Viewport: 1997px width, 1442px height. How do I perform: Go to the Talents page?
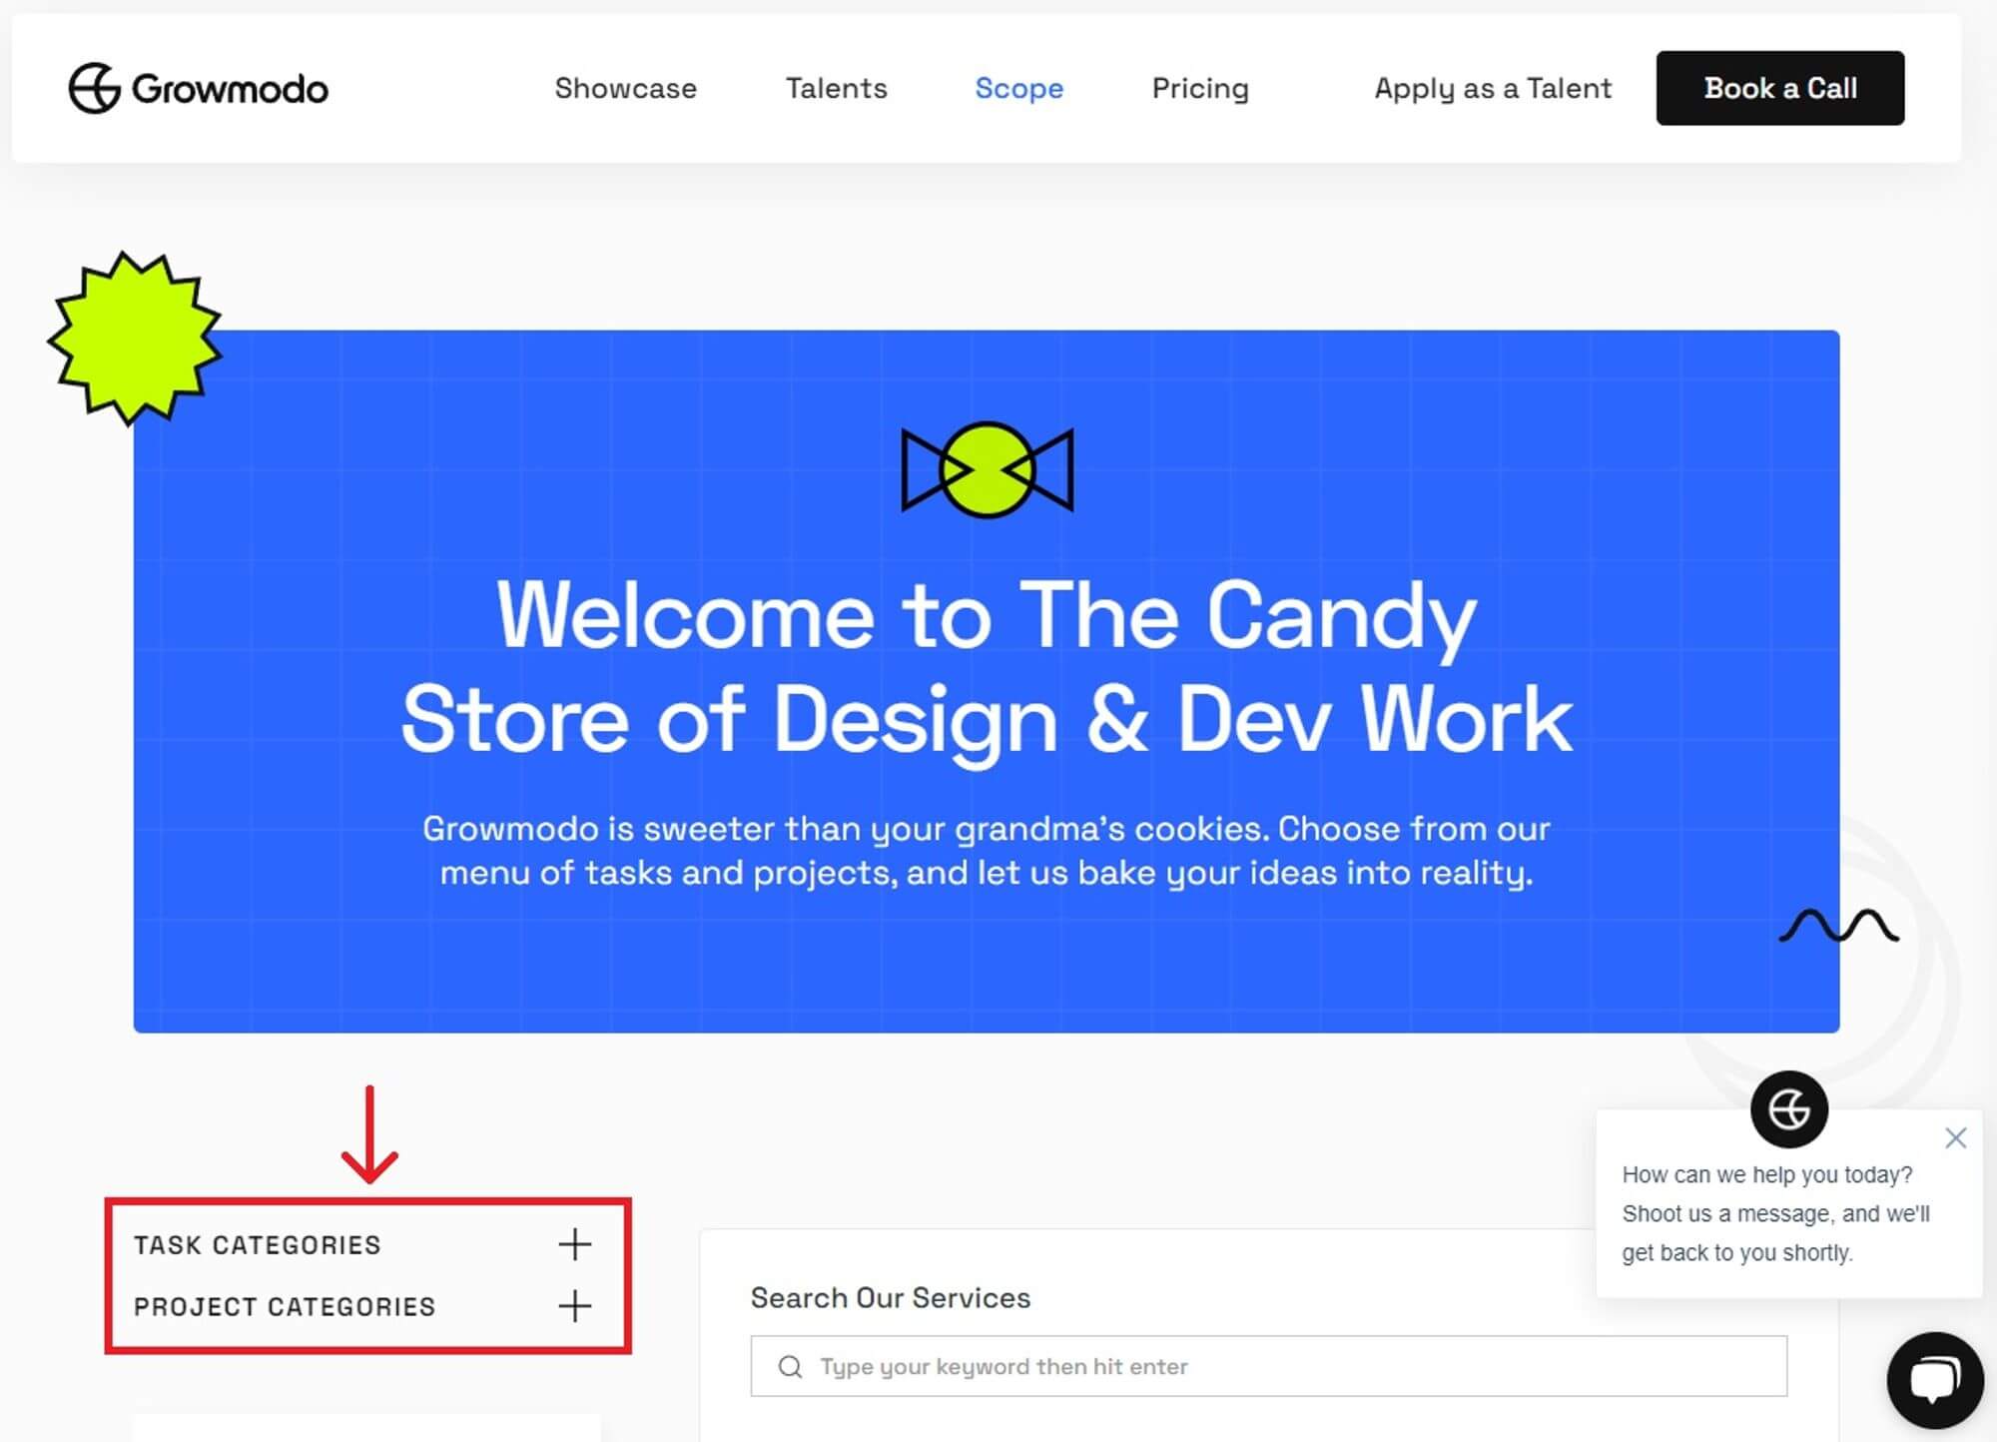click(836, 88)
